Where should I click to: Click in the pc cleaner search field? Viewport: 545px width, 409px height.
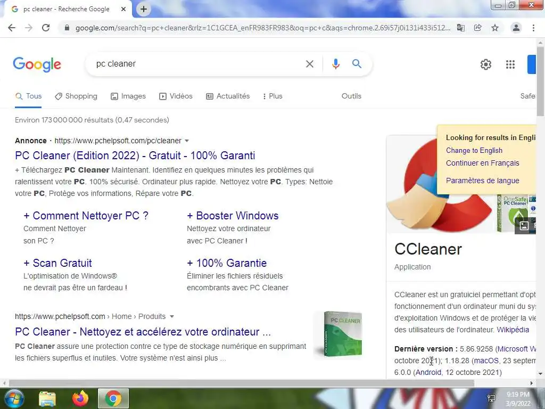pyautogui.click(x=198, y=64)
